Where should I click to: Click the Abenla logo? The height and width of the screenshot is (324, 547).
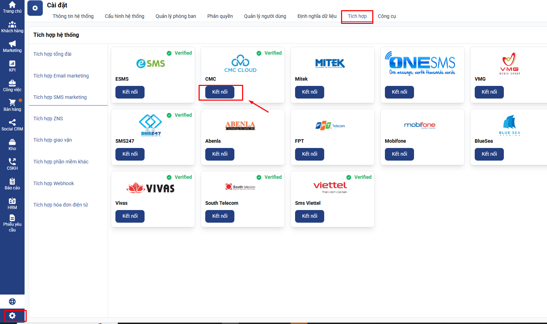(240, 125)
